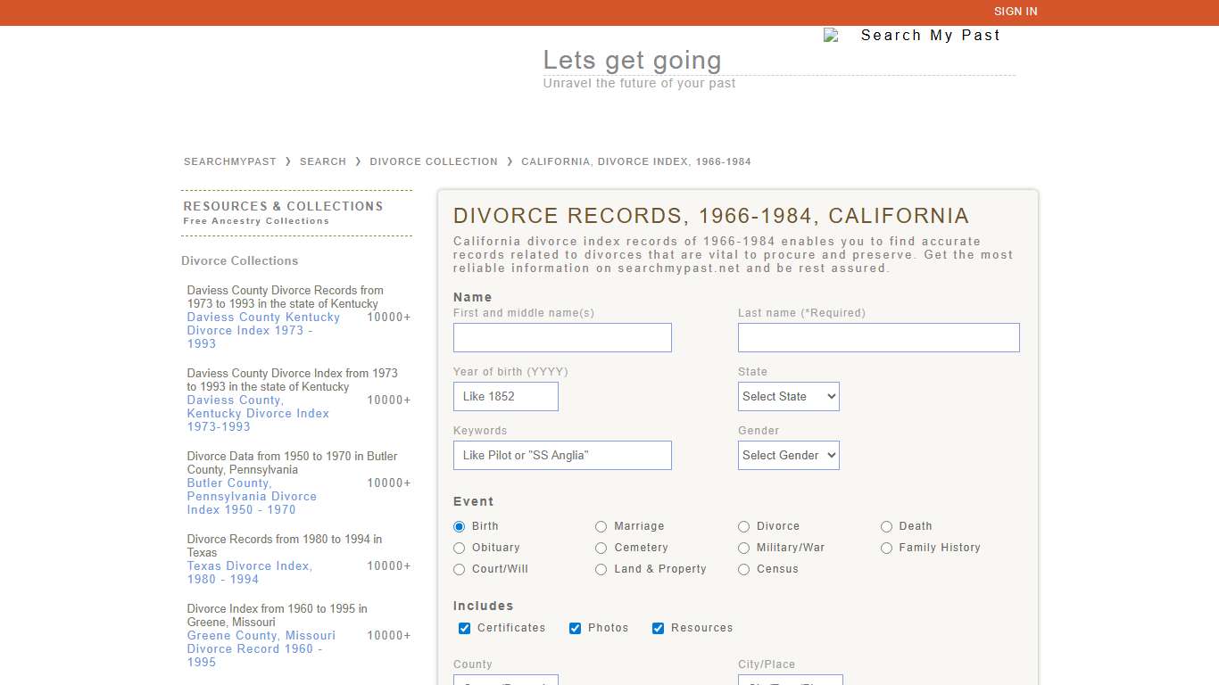Open the City/Place dropdown
Screen dimensions: 1219x685
coord(790,681)
